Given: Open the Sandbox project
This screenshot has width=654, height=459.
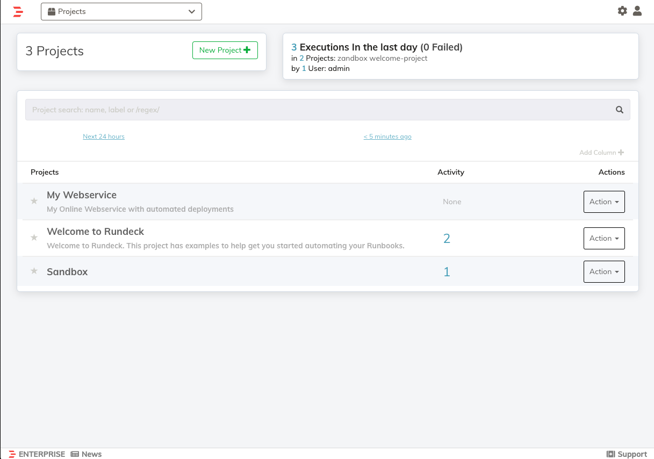Looking at the screenshot, I should (67, 271).
